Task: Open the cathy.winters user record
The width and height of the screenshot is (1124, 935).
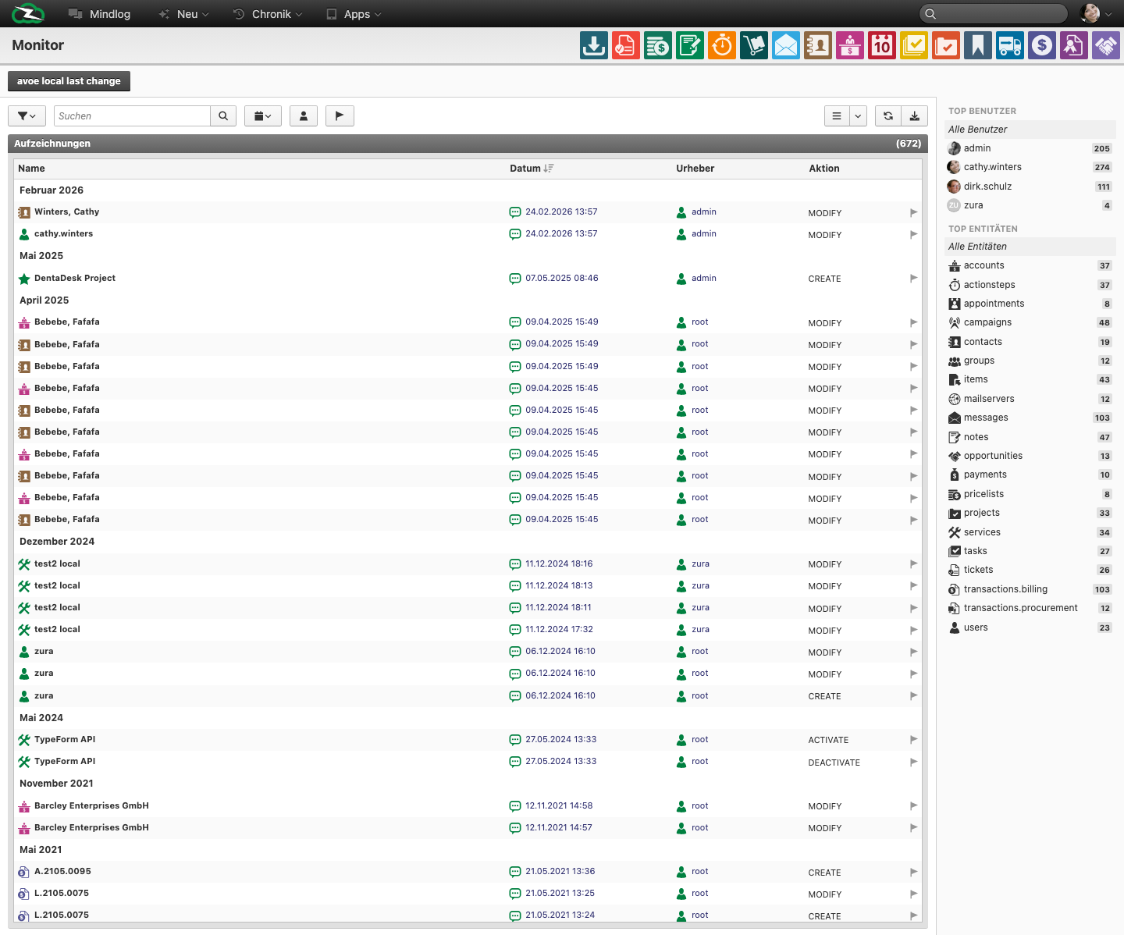Action: click(63, 233)
